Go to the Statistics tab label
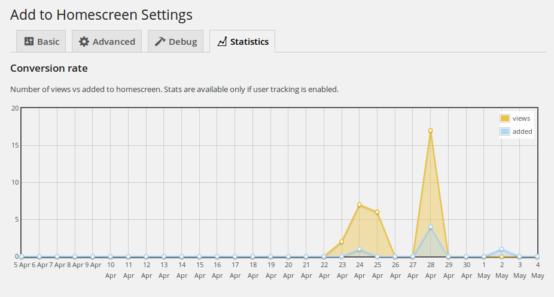Viewport: 554px width, 297px height. point(249,42)
